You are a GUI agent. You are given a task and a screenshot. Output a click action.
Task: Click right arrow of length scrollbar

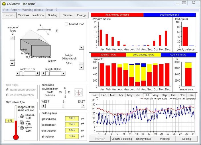[x=63, y=73]
